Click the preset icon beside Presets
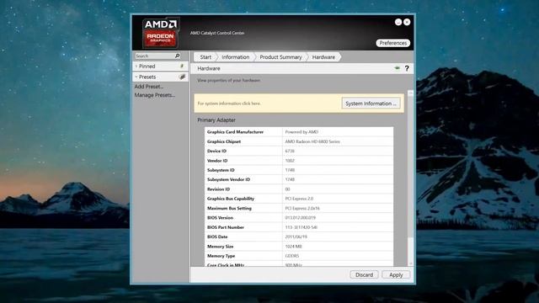Viewport: 539px width, 303px height. tap(182, 77)
